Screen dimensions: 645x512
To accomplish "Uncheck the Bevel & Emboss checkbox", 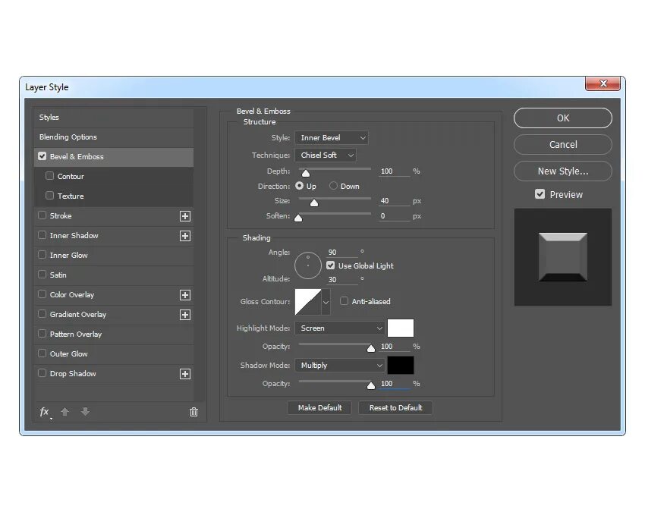I will [x=42, y=156].
